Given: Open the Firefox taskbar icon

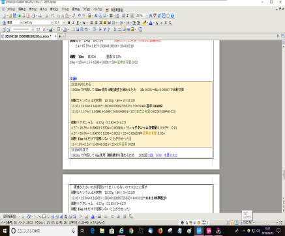Looking at the screenshot, I should (160, 231).
